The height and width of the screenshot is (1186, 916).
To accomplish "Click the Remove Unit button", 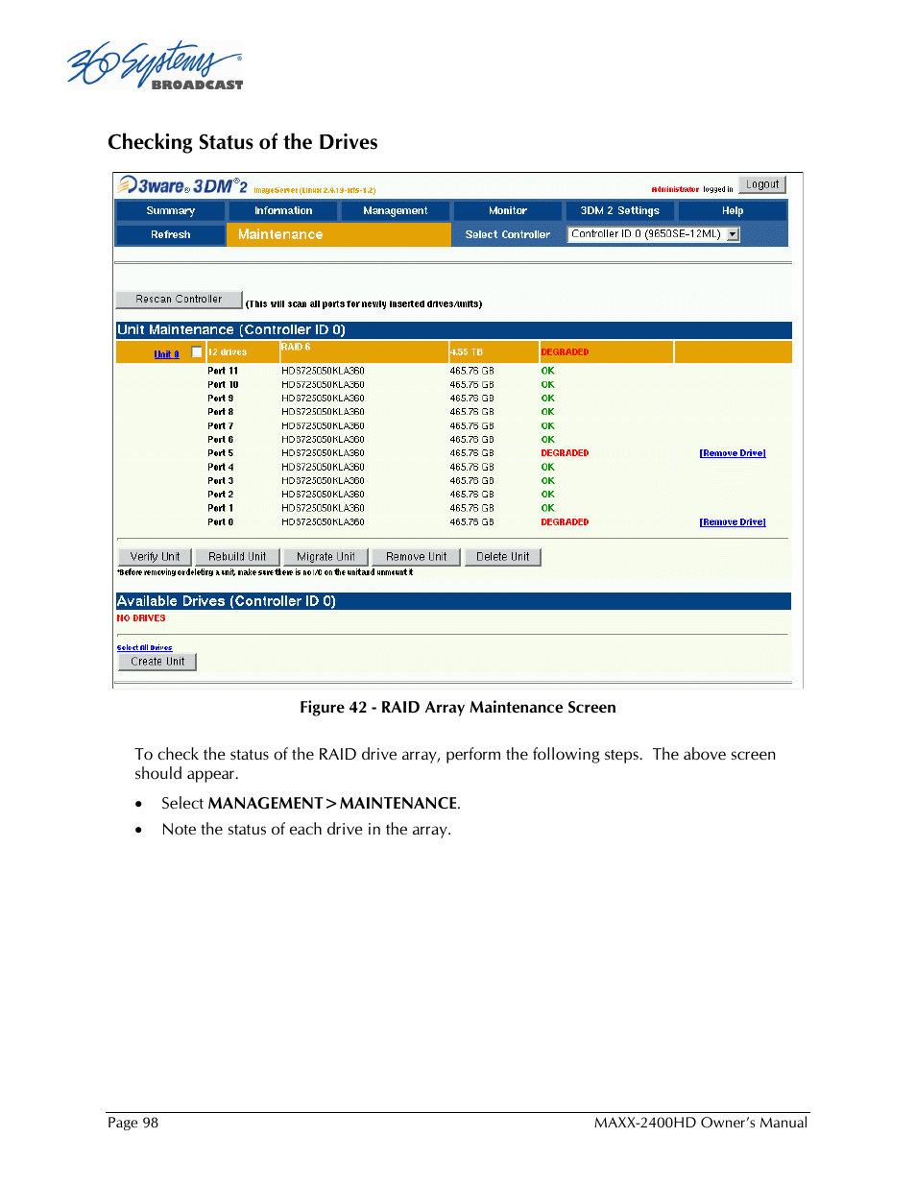I will (416, 557).
